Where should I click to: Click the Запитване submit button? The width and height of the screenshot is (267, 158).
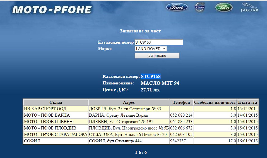point(157,55)
